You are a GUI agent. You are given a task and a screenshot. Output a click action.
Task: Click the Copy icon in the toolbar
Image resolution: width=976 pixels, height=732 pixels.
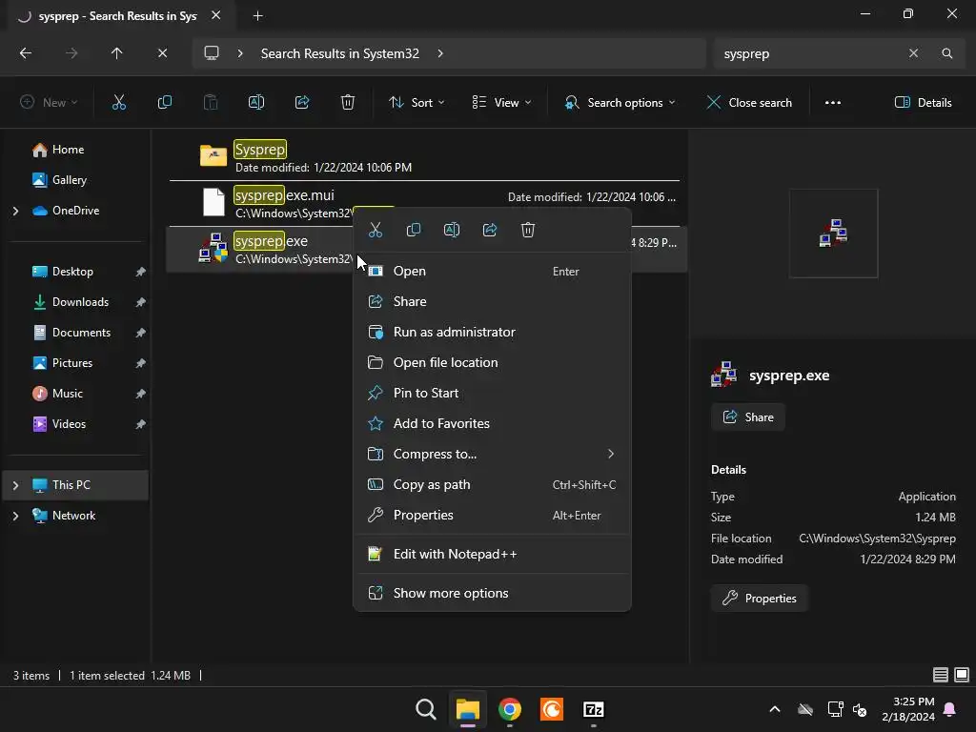point(164,103)
